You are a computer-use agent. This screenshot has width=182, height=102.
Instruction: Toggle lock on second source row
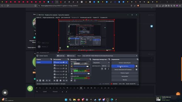click(x=66, y=65)
